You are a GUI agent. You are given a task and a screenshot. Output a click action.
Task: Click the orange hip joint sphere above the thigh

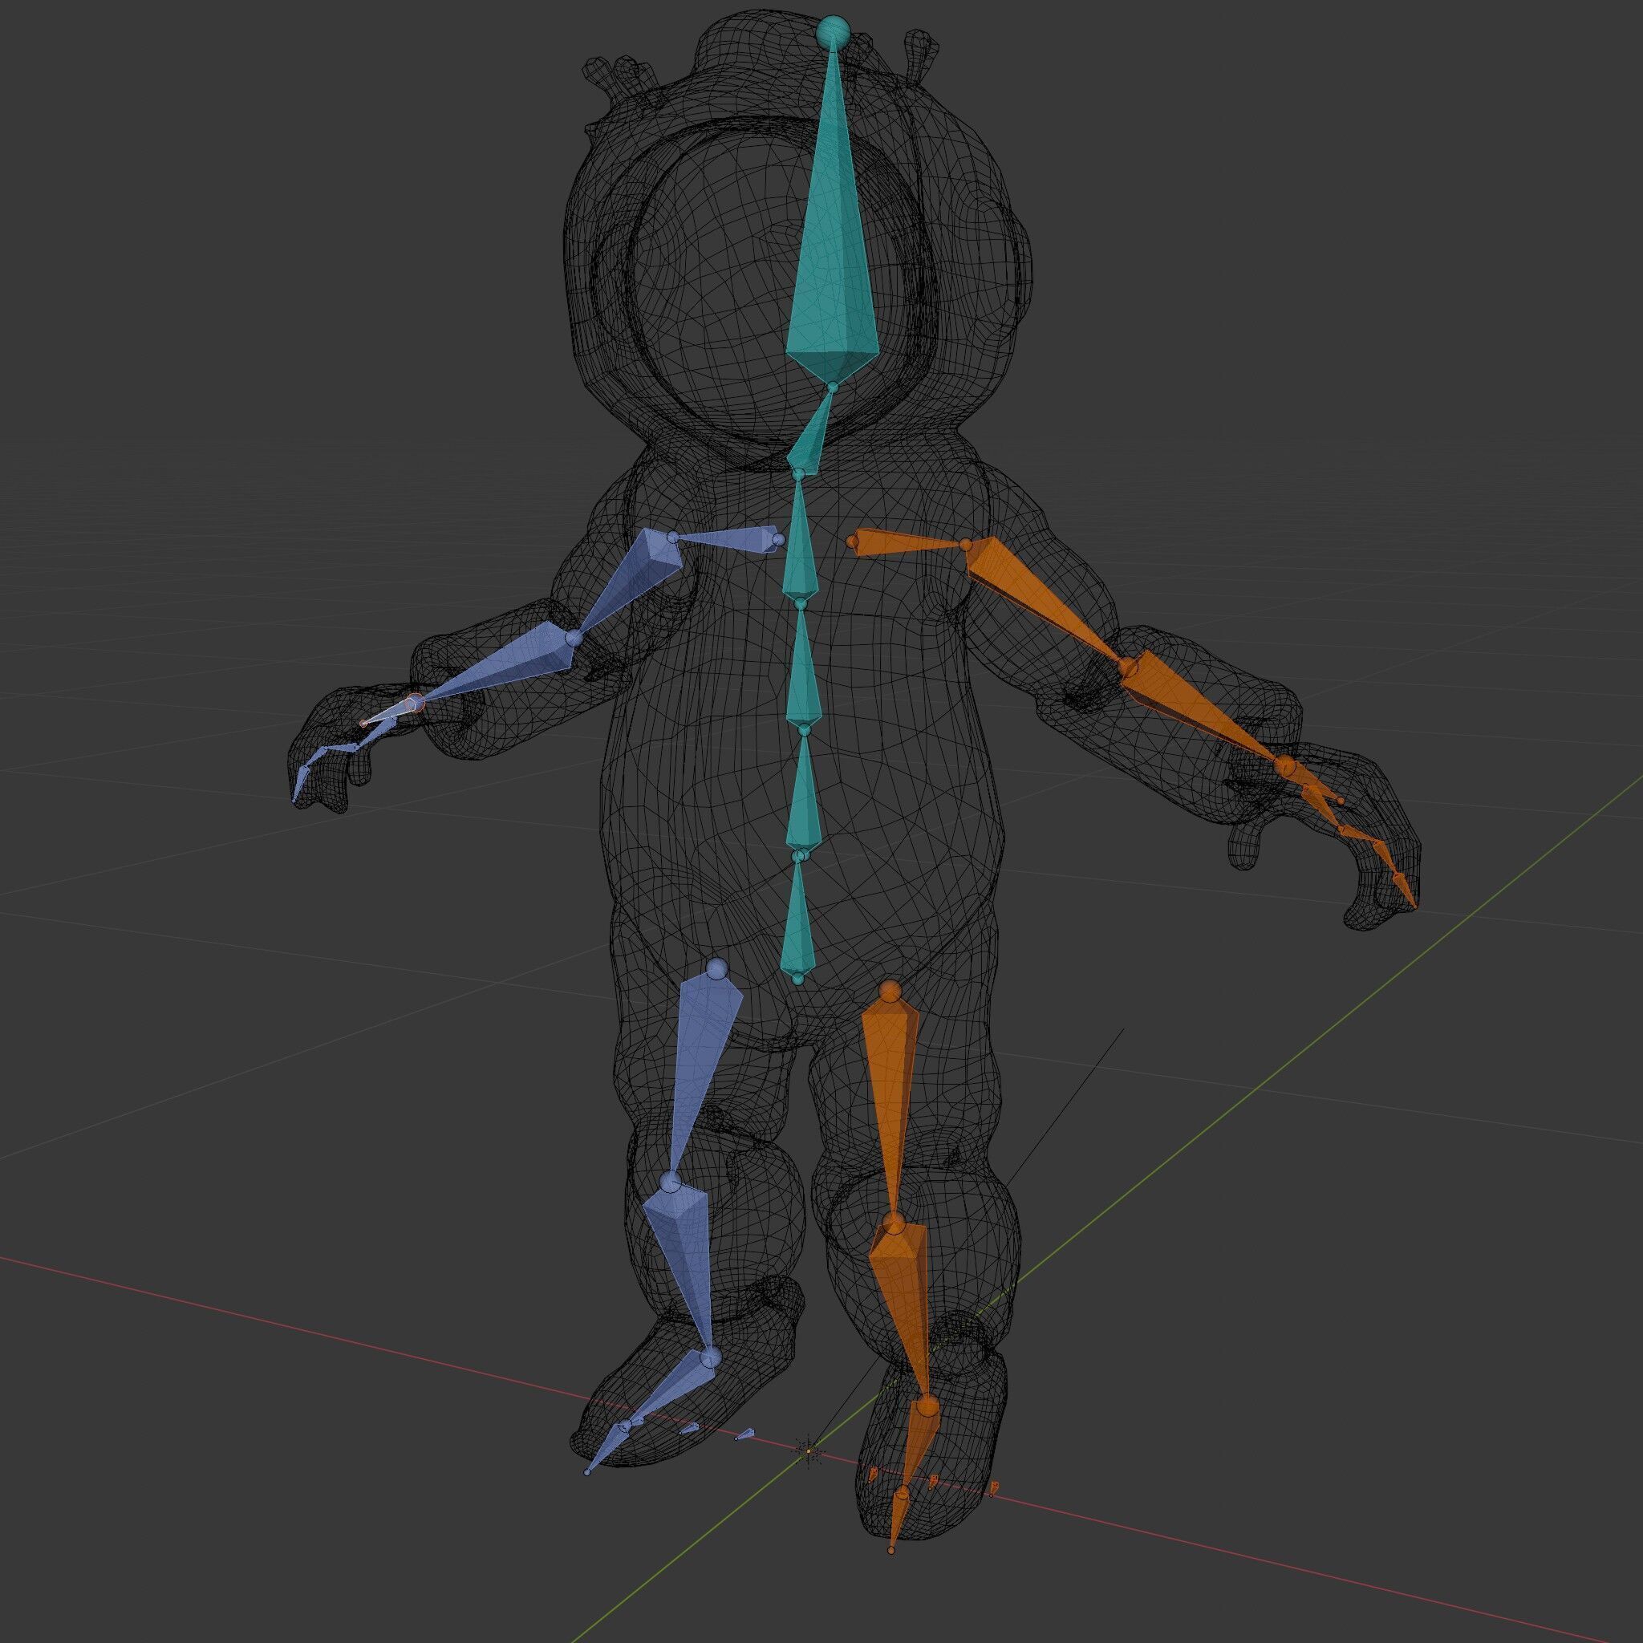[x=890, y=991]
